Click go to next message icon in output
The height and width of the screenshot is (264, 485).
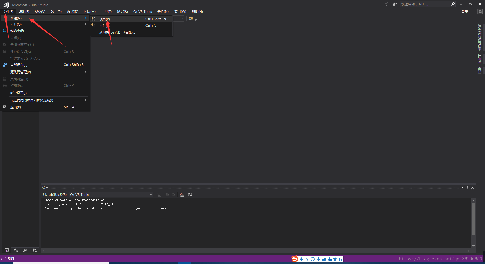pyautogui.click(x=174, y=195)
